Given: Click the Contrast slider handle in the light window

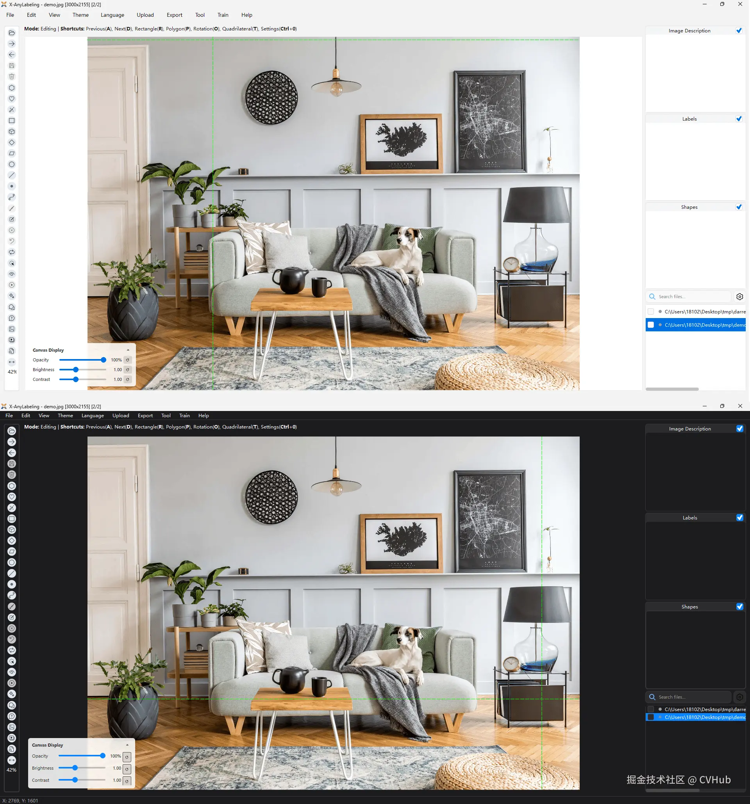Looking at the screenshot, I should coord(76,379).
